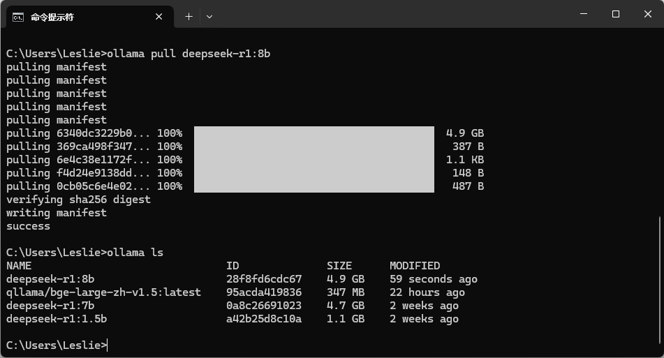Click the progress bar for layer 0cb05c6e4e02
The width and height of the screenshot is (664, 358).
(x=313, y=186)
